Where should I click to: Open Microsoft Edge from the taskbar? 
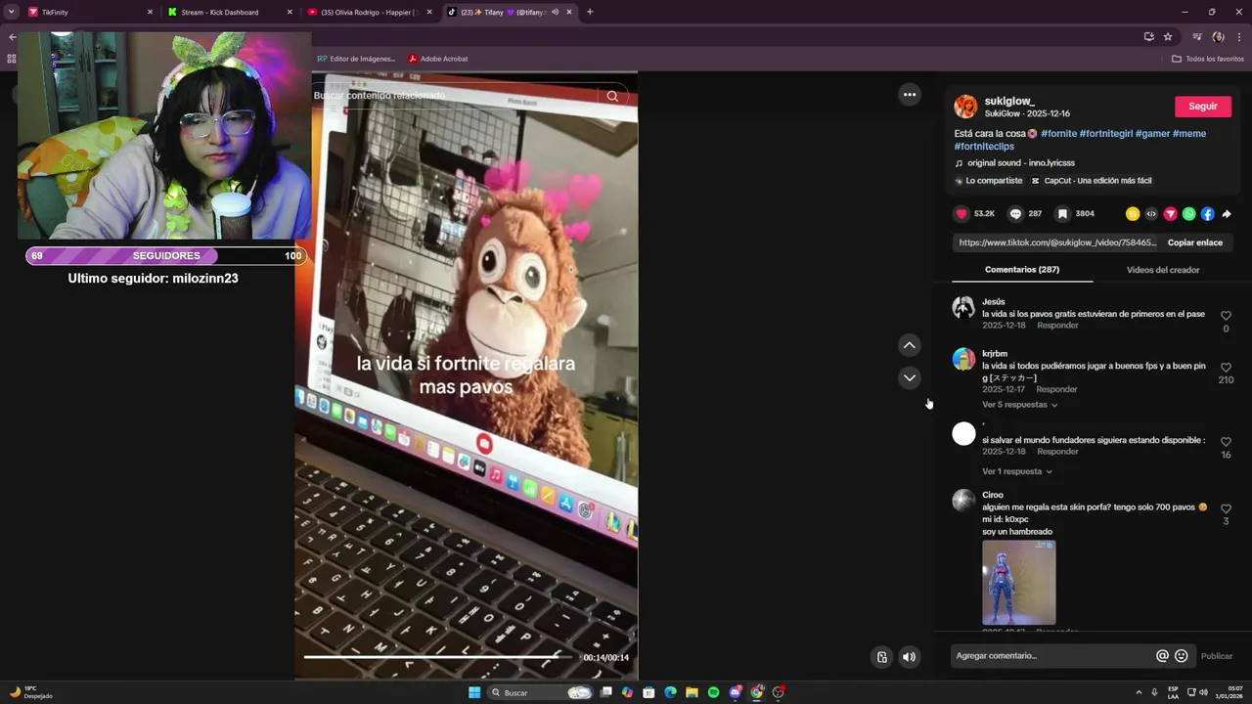[x=670, y=692]
